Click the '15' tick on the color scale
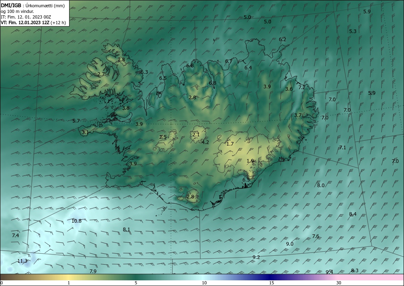404x286 pixels. coord(271,283)
